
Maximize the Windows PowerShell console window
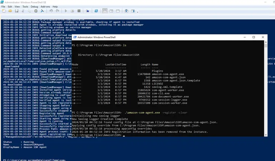tap(253, 37)
